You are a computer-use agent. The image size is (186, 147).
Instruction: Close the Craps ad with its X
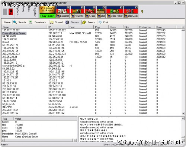click(x=94, y=7)
